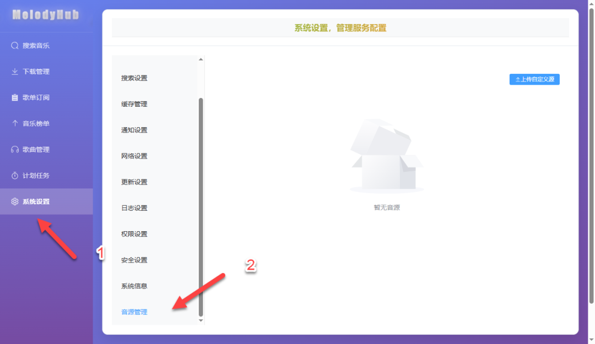Click the download management arrow icon
The image size is (595, 344).
point(15,72)
